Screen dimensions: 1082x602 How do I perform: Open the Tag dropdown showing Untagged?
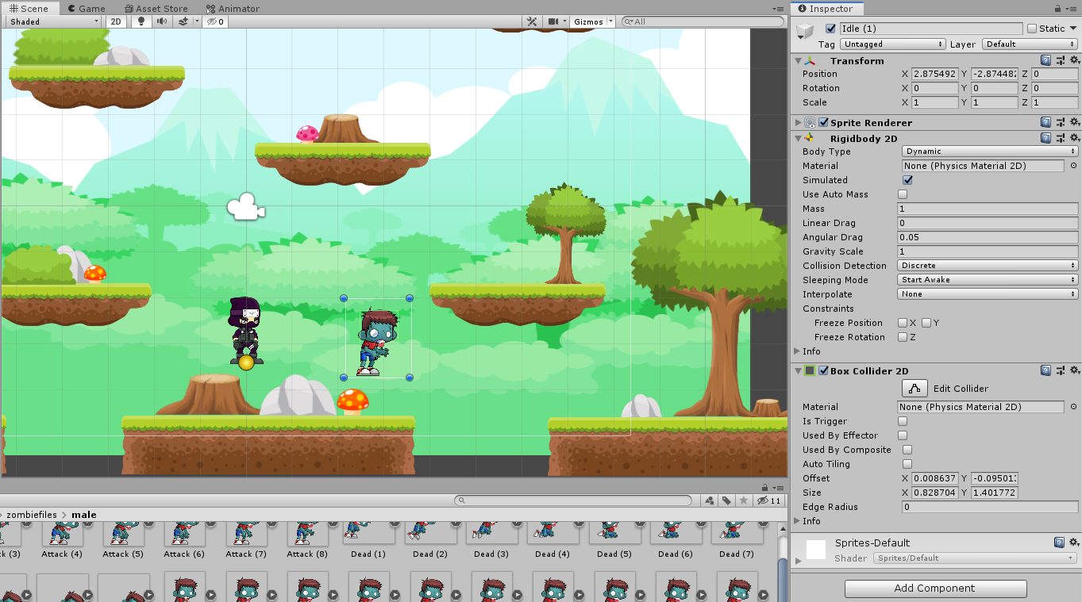coord(893,44)
